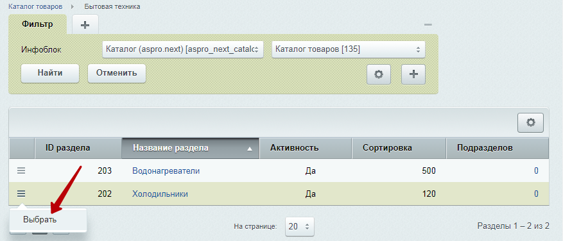This screenshot has width=563, height=241.
Task: Open the row menu for Водонагреватели
Action: coord(21,171)
